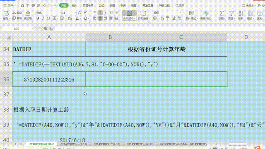Click the Copy (复制) button
265x149 pixels.
[x=17, y=18]
